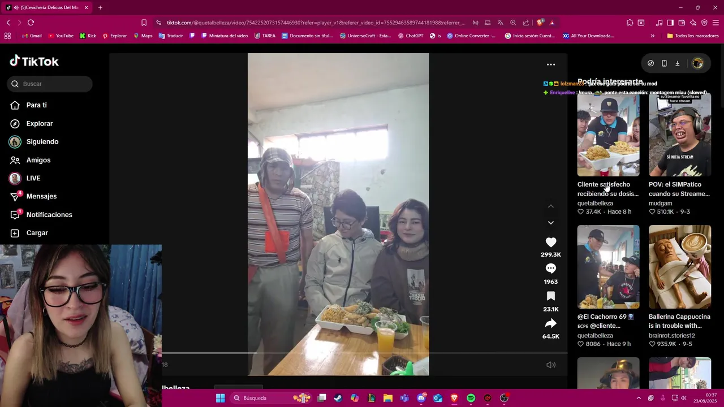
Task: Open Brave main hamburger menu
Action: point(716,23)
